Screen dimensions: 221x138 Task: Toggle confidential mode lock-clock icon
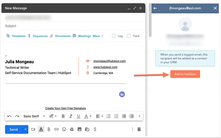(x=87, y=129)
